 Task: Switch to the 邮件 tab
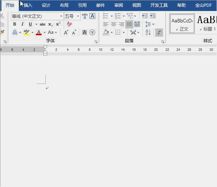point(101,5)
